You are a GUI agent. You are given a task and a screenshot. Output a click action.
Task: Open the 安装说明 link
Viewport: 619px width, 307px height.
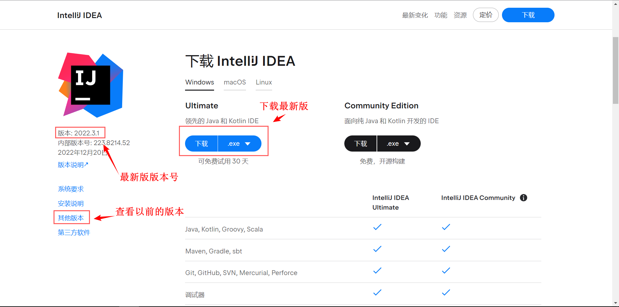[x=71, y=203]
